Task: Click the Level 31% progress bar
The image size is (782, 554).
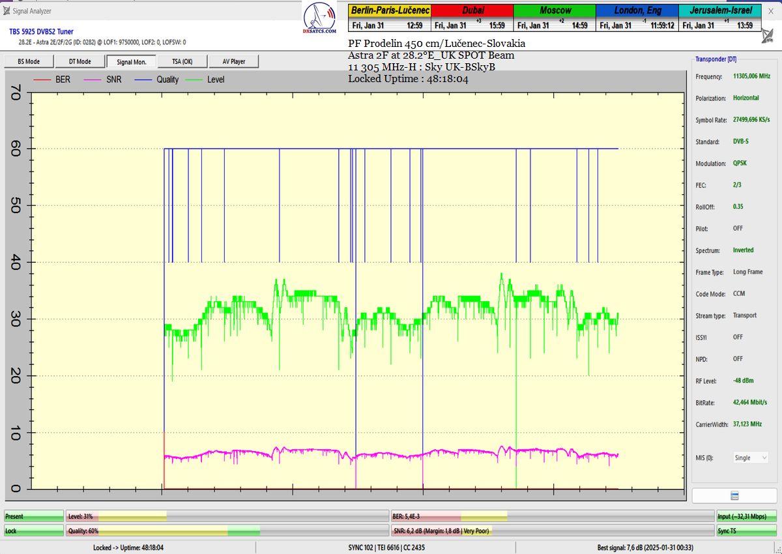Action: tap(227, 516)
